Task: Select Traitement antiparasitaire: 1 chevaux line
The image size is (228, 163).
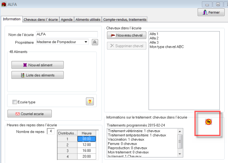Action: (137, 135)
